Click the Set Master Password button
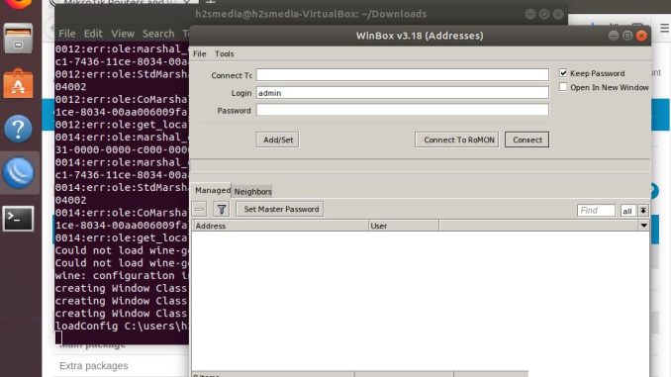 280,209
